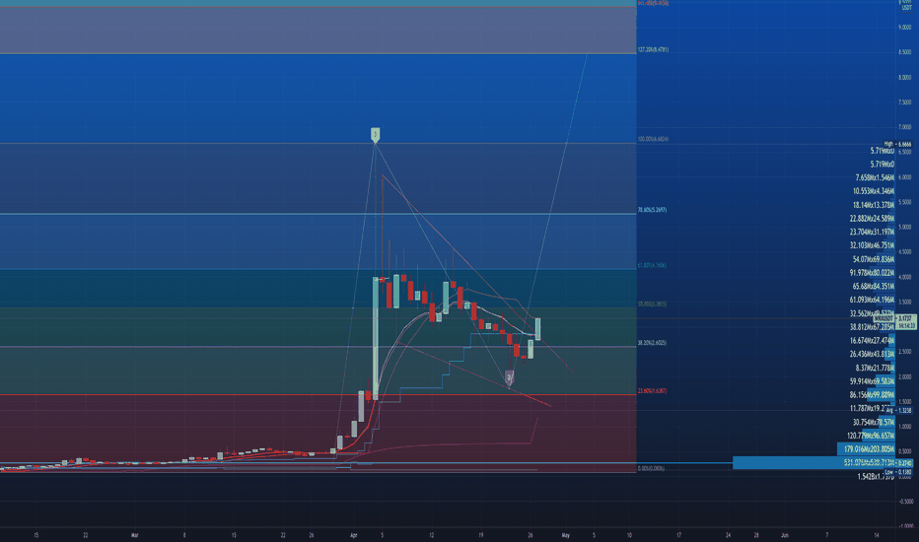The height and width of the screenshot is (542, 919).
Task: Click the Jun label on the time axis
Action: pyautogui.click(x=784, y=535)
